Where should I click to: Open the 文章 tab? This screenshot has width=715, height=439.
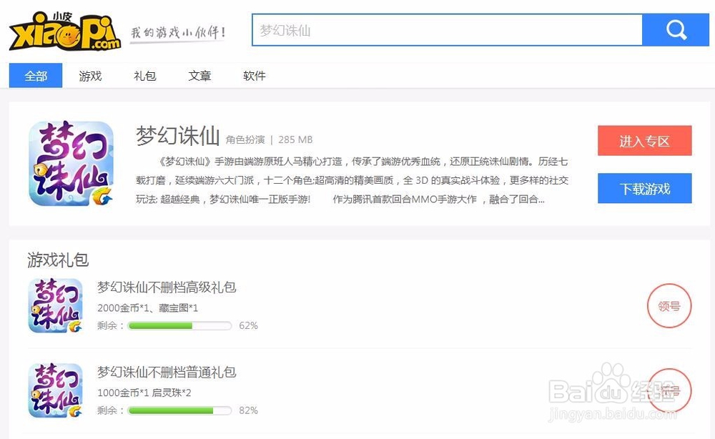pos(199,75)
